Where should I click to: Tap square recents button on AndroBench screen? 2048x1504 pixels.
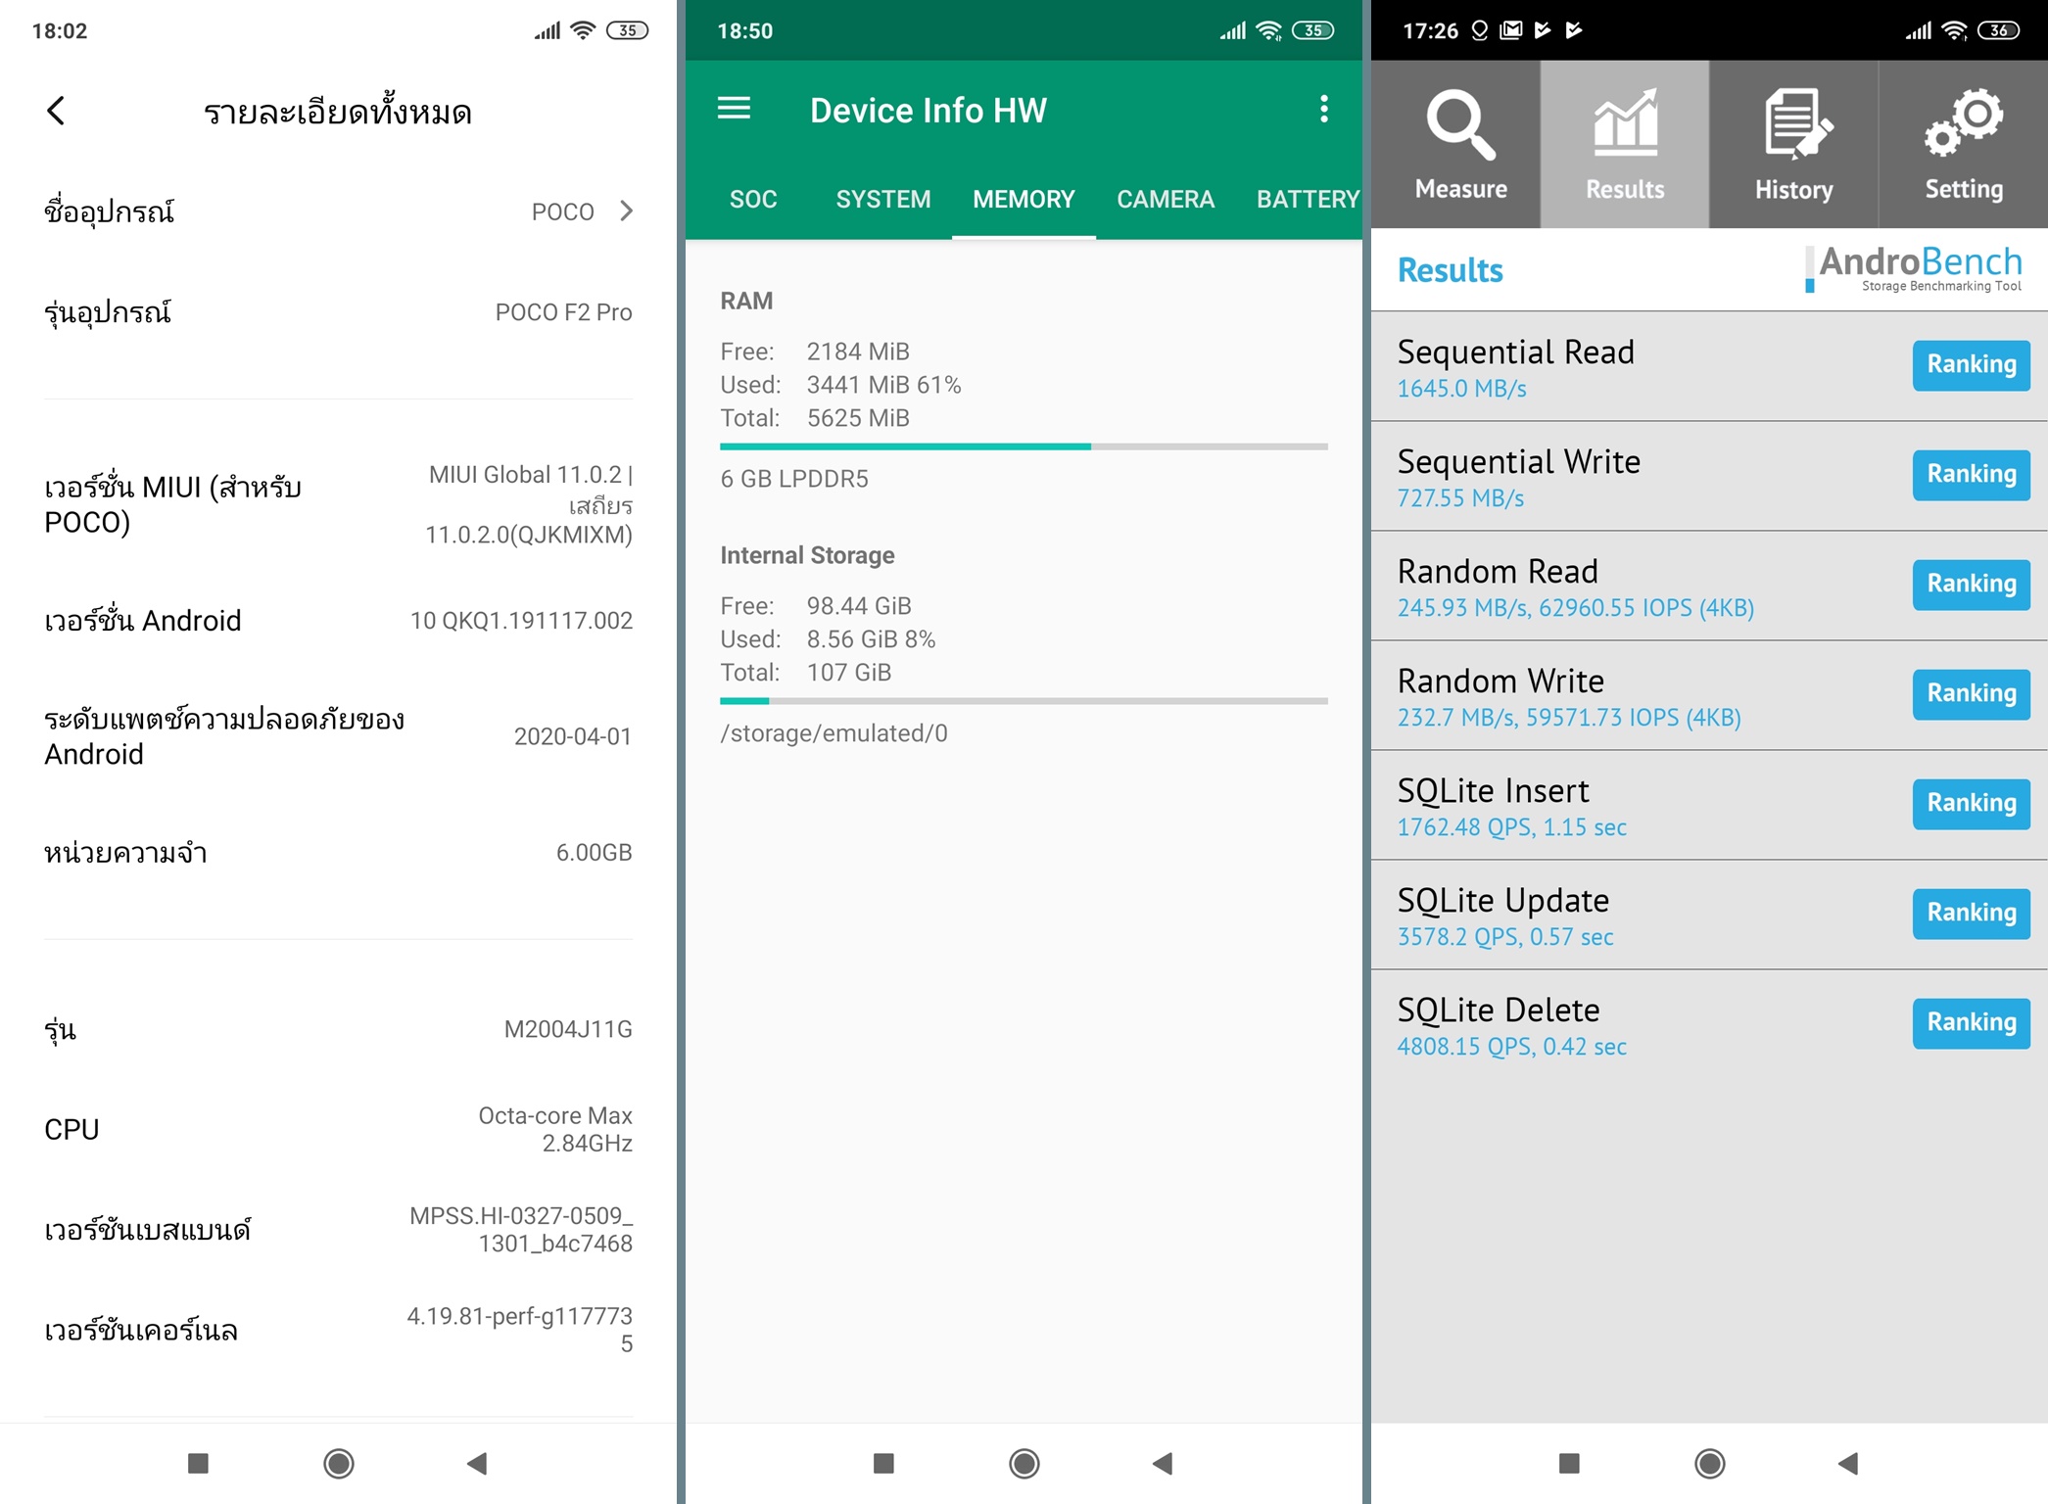[1569, 1463]
